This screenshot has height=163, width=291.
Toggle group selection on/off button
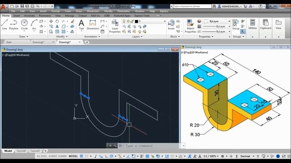pyautogui.click(x=243, y=32)
